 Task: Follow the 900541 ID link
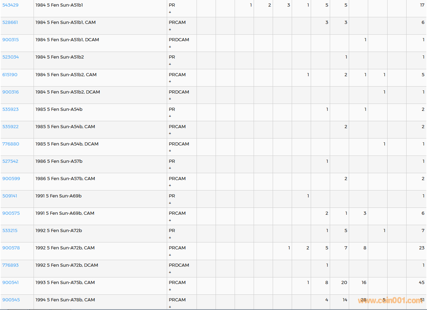11,283
